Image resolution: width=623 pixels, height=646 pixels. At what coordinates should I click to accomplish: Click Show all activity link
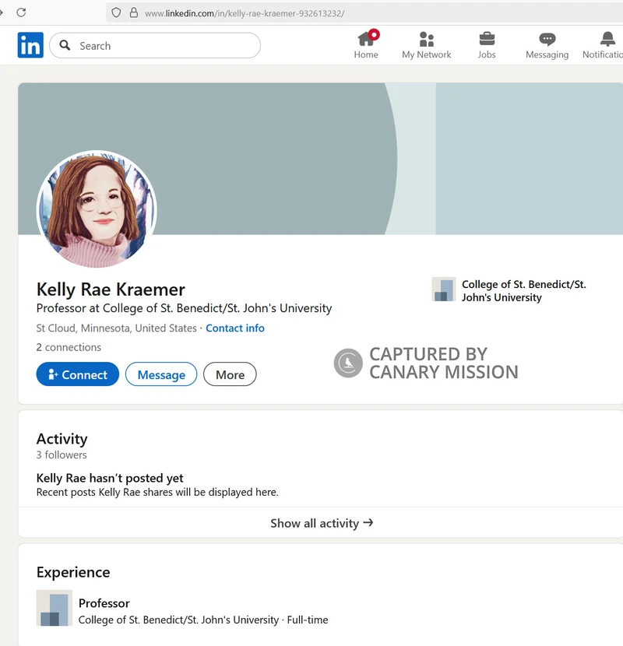coord(322,523)
